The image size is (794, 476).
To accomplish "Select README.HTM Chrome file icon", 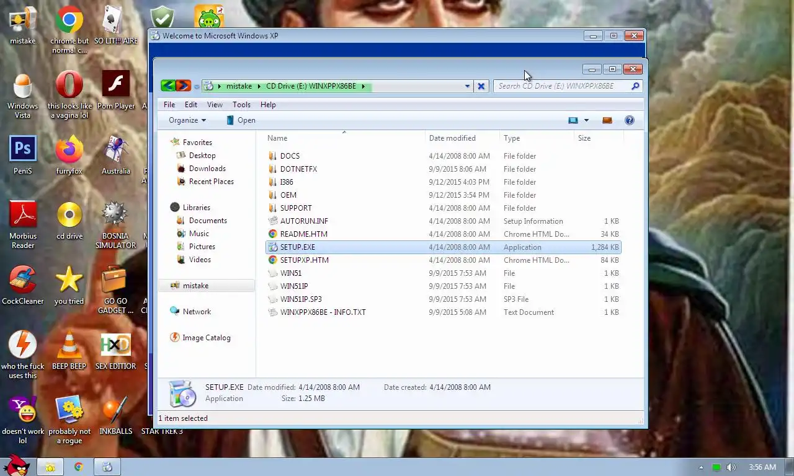I will 272,234.
